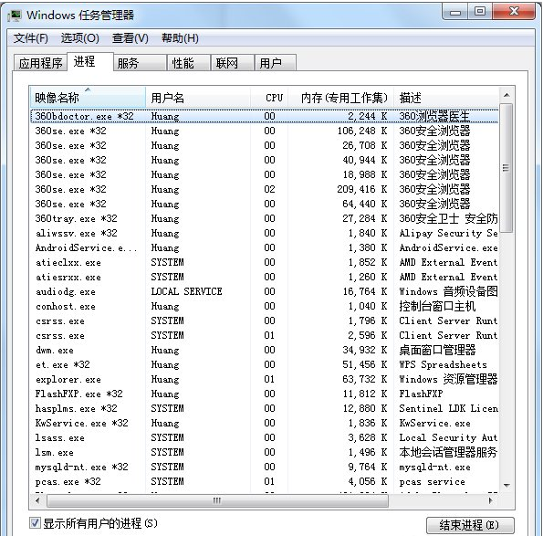Select the atiesrxx.exe process
Viewport: 543px width, 536px height.
265,277
